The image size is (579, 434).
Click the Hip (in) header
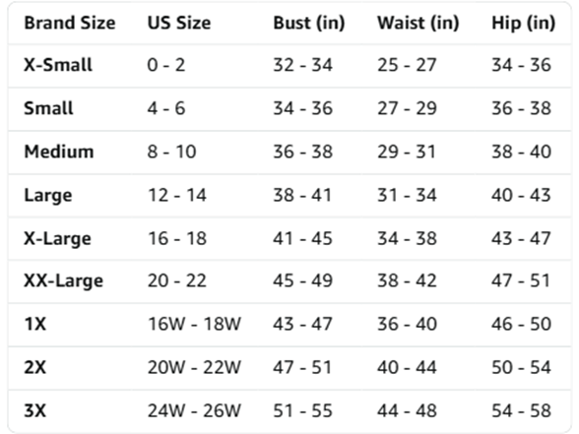tap(523, 23)
